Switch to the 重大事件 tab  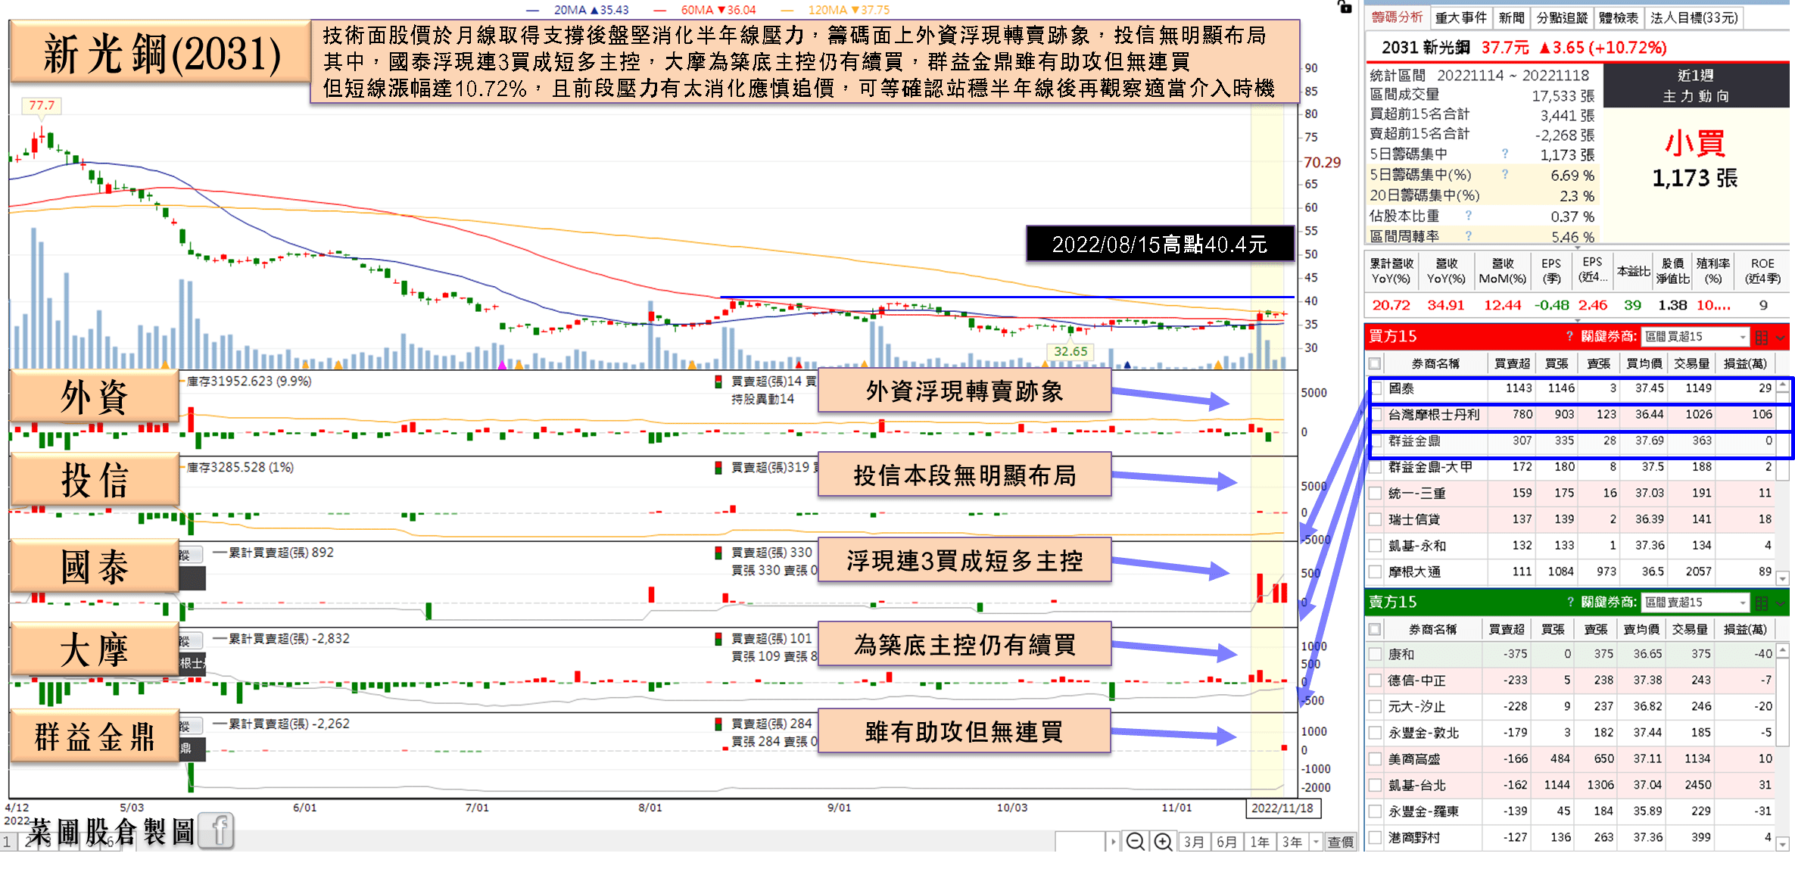1461,17
